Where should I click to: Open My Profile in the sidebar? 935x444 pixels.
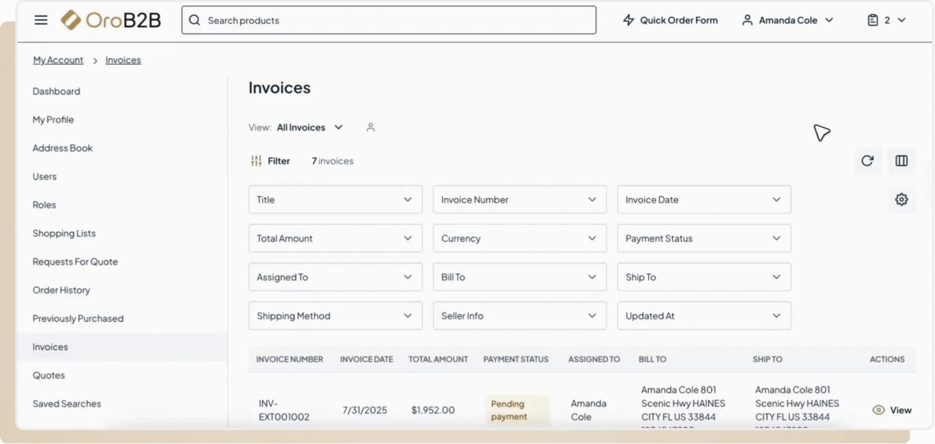click(x=53, y=119)
